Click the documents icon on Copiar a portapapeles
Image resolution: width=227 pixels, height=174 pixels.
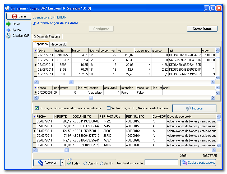pos(184,163)
